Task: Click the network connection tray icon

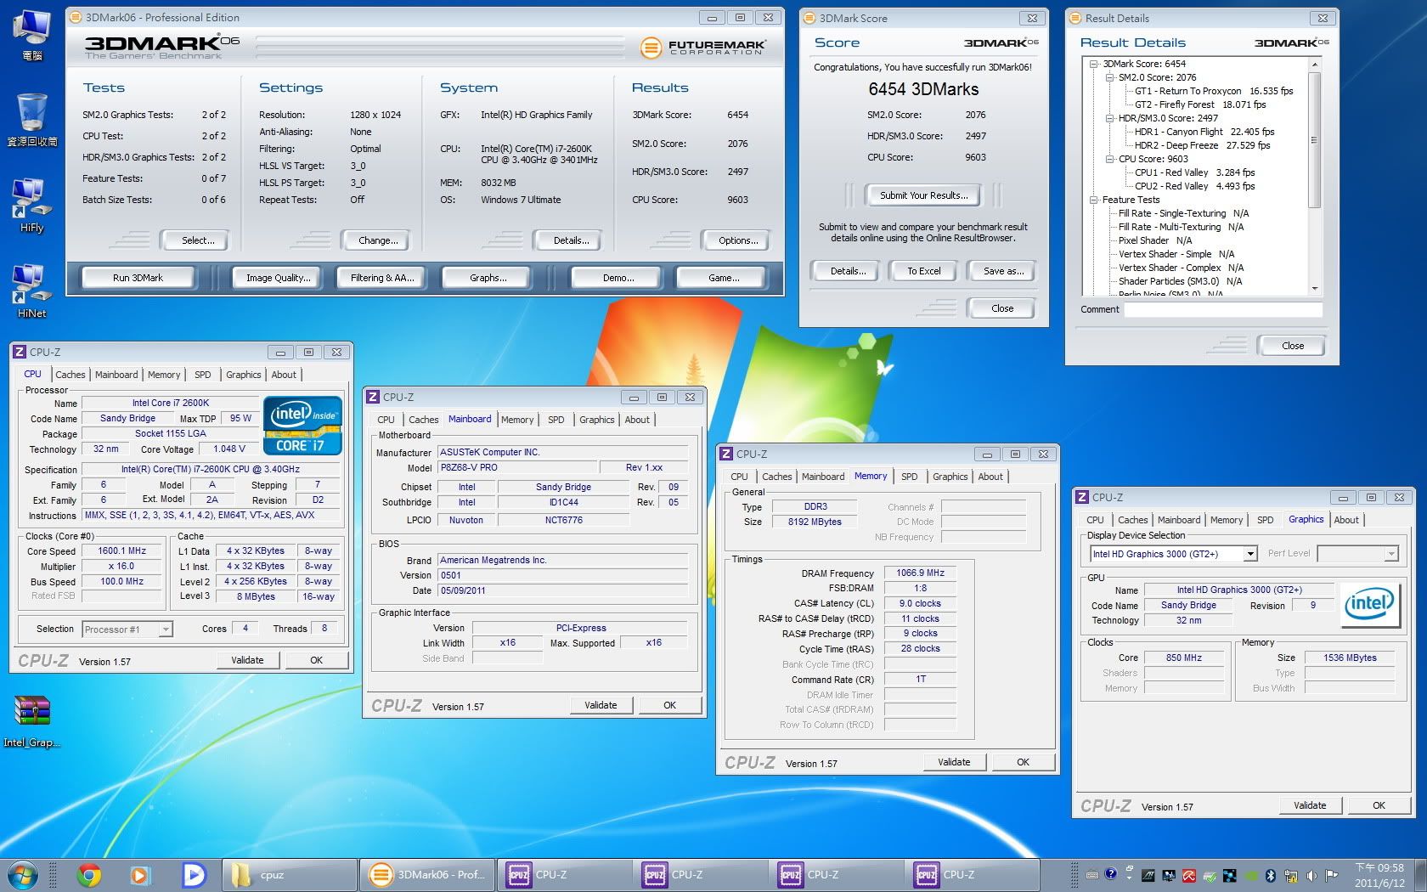Action: (x=1291, y=875)
